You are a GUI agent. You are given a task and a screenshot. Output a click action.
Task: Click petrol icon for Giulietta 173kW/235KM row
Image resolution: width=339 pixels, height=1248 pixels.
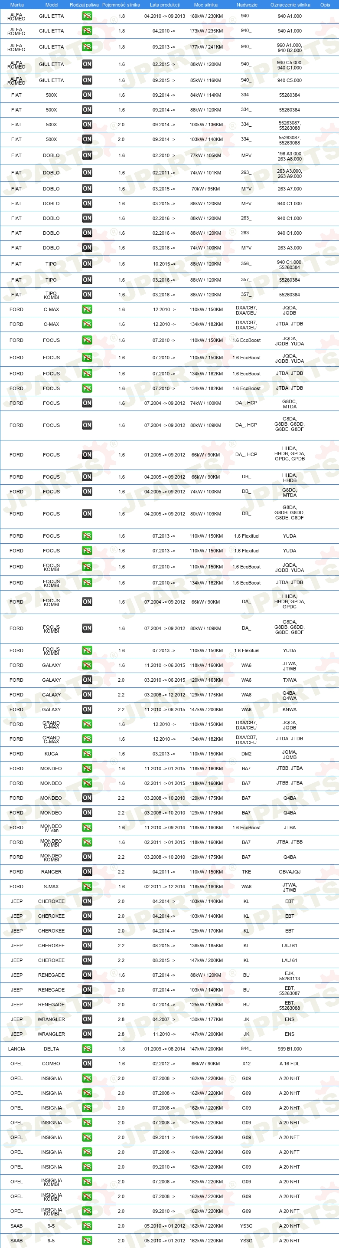87,30
